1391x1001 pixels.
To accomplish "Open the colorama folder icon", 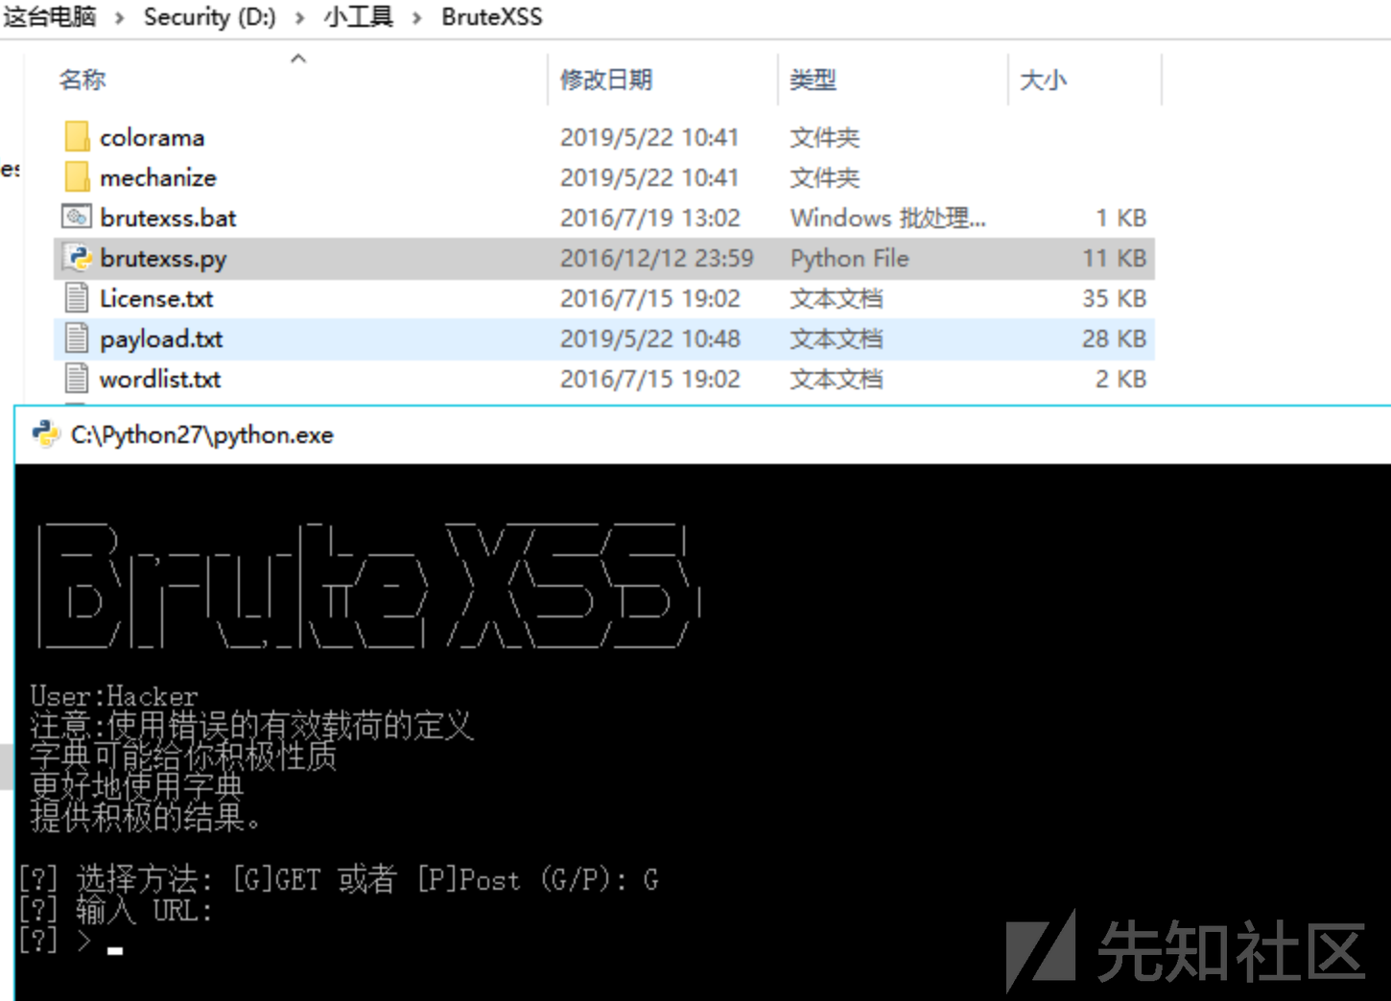I will point(77,137).
